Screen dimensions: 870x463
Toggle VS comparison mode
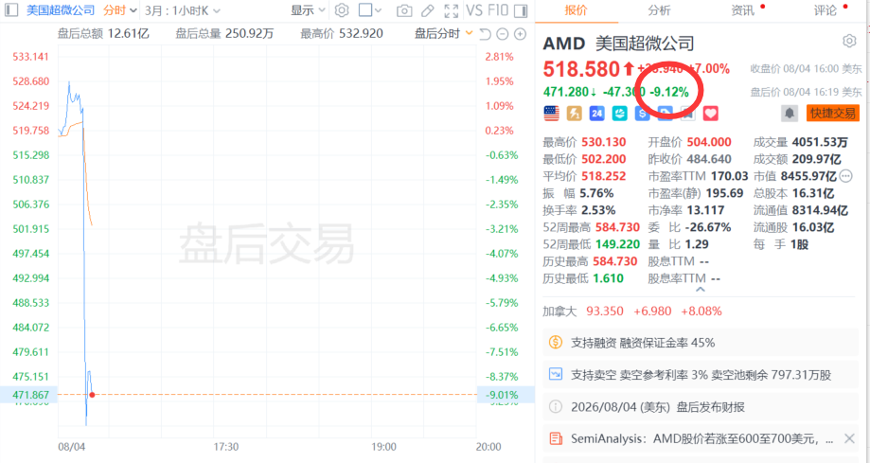click(x=474, y=10)
